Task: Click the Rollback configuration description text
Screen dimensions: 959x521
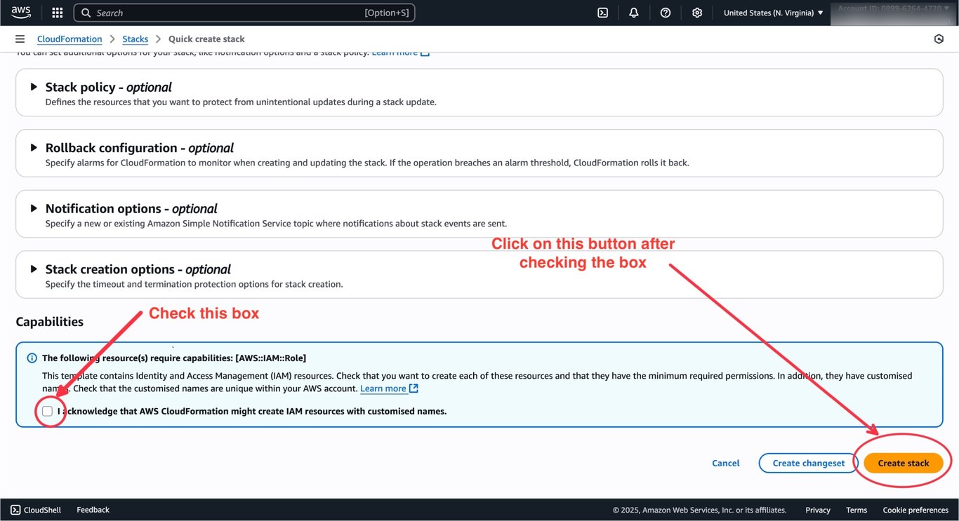Action: pos(367,163)
